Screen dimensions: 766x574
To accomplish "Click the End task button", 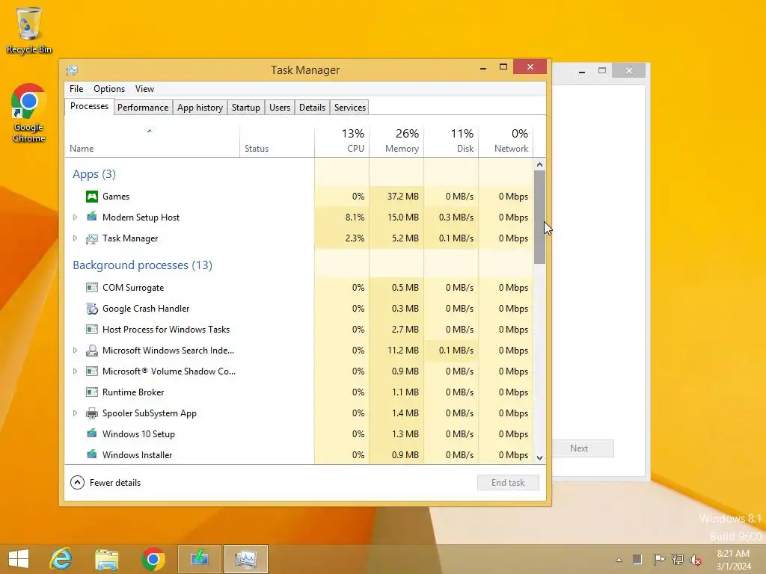I will [508, 483].
